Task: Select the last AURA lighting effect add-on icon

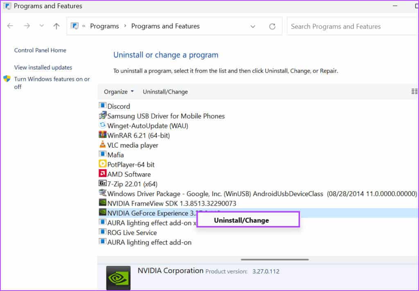Action: point(103,242)
